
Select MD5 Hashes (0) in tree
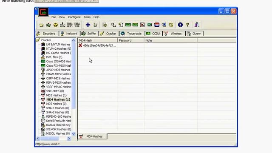point(56,104)
